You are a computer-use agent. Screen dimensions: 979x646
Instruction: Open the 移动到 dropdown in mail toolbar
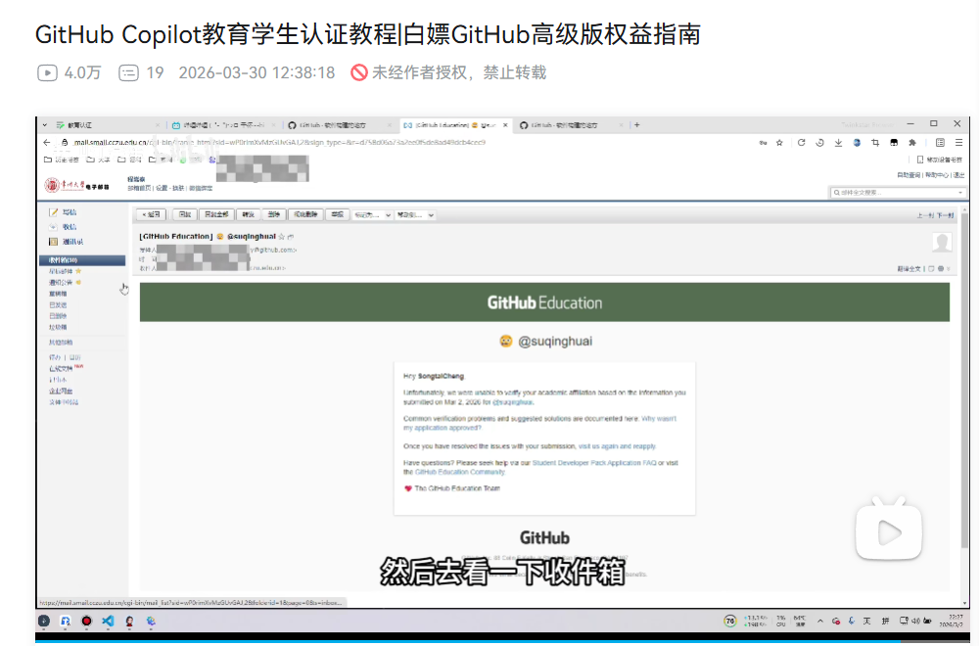pos(415,214)
